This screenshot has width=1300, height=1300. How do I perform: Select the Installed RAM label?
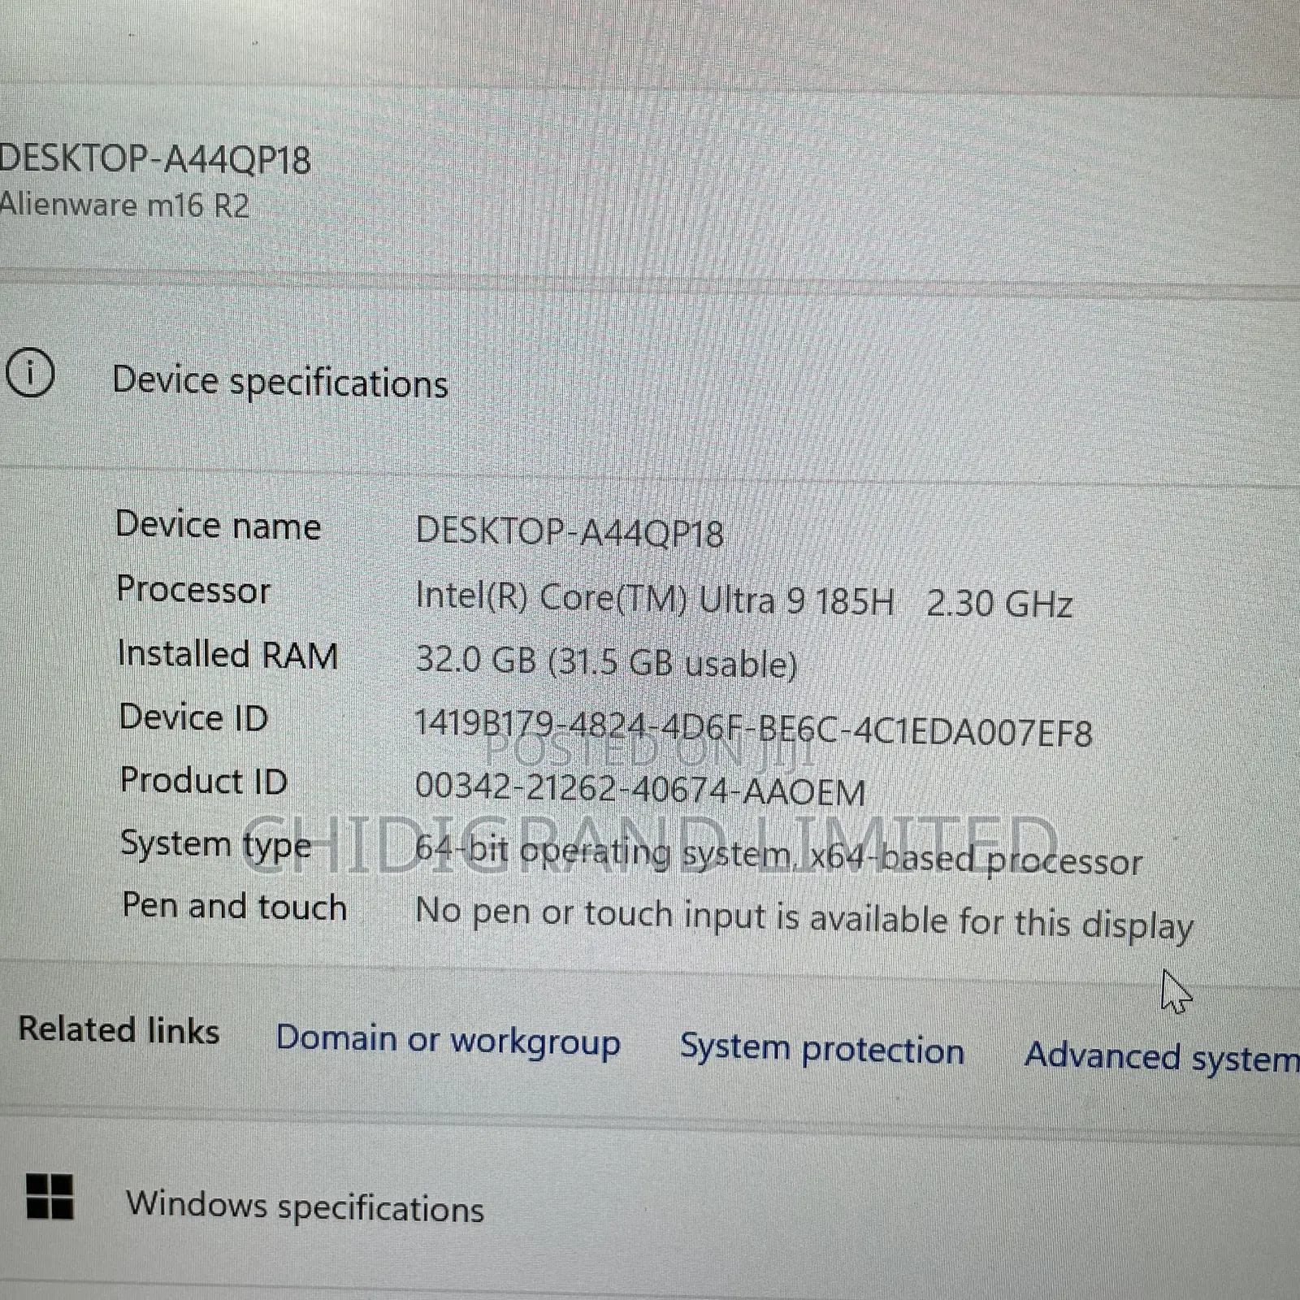point(227,654)
